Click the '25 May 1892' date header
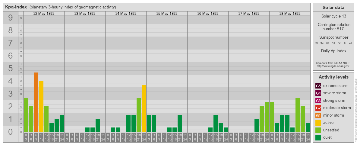 (x=167, y=14)
